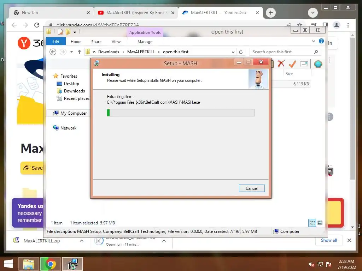Image resolution: width=362 pixels, height=271 pixels.
Task: Click the installation progress bar
Action: 181,113
